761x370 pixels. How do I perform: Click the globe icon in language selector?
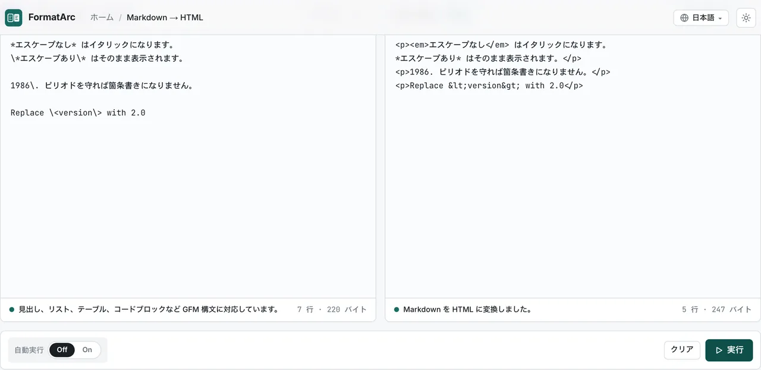tap(685, 18)
